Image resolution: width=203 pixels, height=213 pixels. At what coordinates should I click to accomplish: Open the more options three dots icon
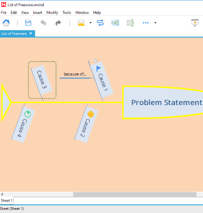[146, 23]
